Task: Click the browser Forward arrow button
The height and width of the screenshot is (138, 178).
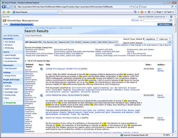Action: [x=8, y=7]
